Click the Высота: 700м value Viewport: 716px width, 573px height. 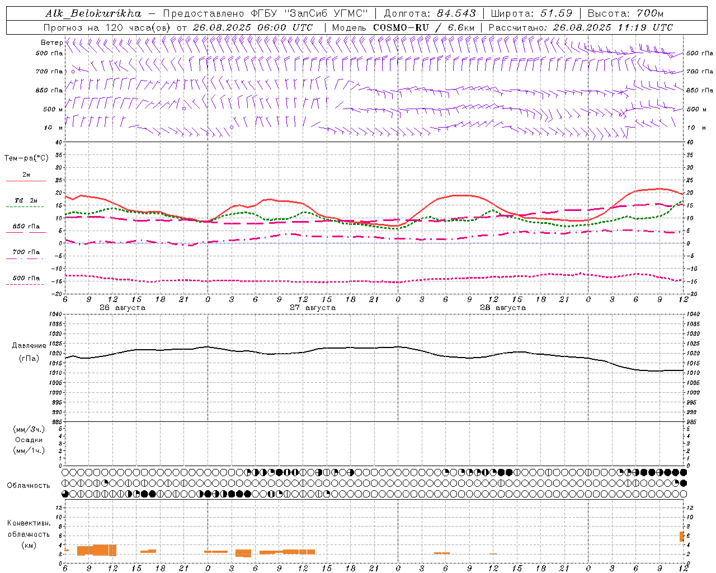(625, 13)
